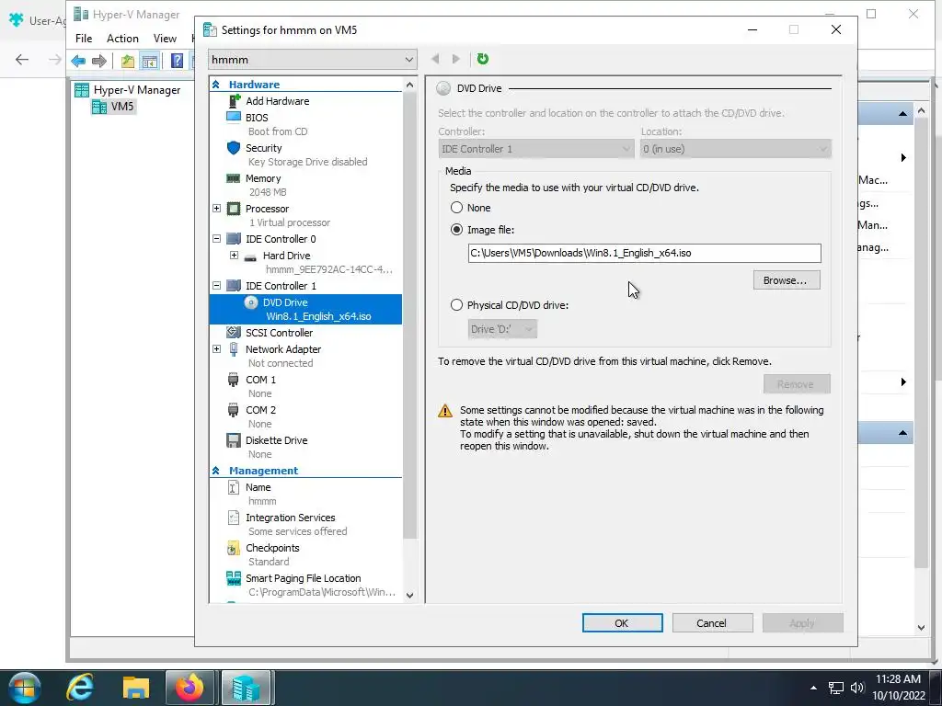Collapse the IDE Controller 1 node

217,286
